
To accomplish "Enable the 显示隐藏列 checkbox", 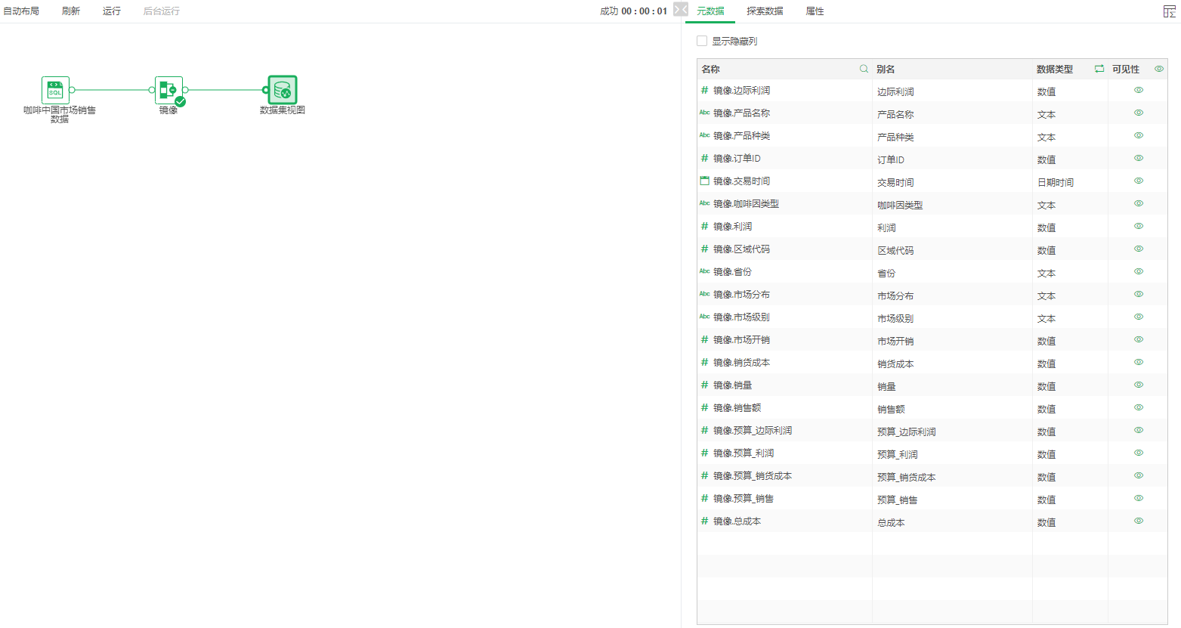I will coord(702,41).
